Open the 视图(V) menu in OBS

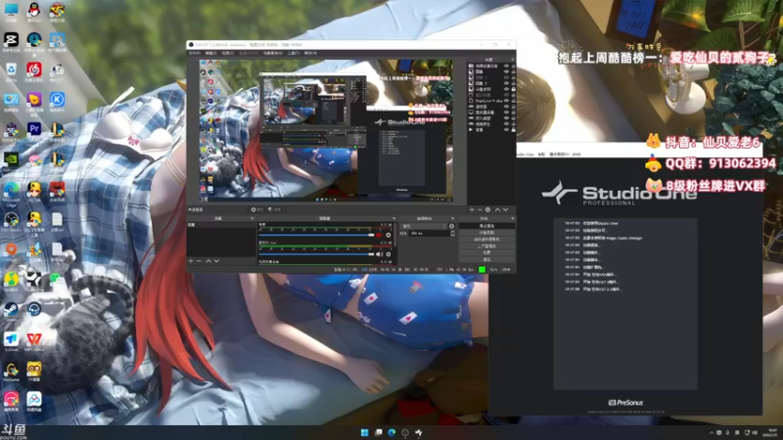click(x=228, y=53)
